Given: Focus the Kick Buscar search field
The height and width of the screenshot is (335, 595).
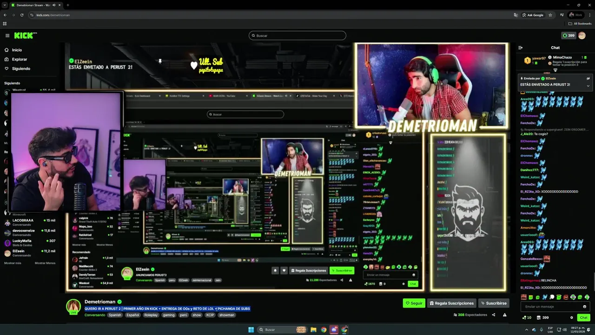Looking at the screenshot, I should click(x=297, y=35).
